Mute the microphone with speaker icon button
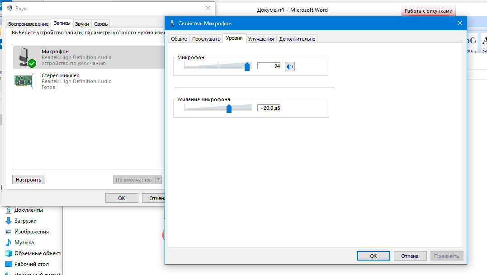487x275 pixels. click(x=290, y=67)
